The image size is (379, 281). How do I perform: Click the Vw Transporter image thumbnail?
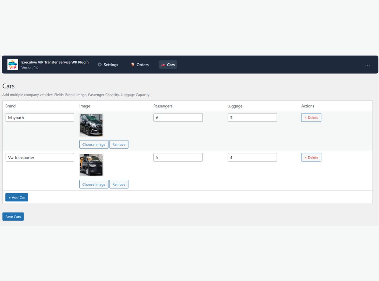pyautogui.click(x=91, y=165)
